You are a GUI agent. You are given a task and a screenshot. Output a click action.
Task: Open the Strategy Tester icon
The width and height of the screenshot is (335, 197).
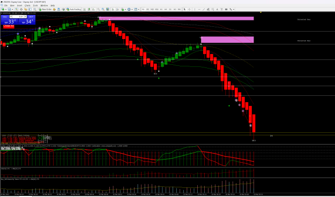click(35, 10)
